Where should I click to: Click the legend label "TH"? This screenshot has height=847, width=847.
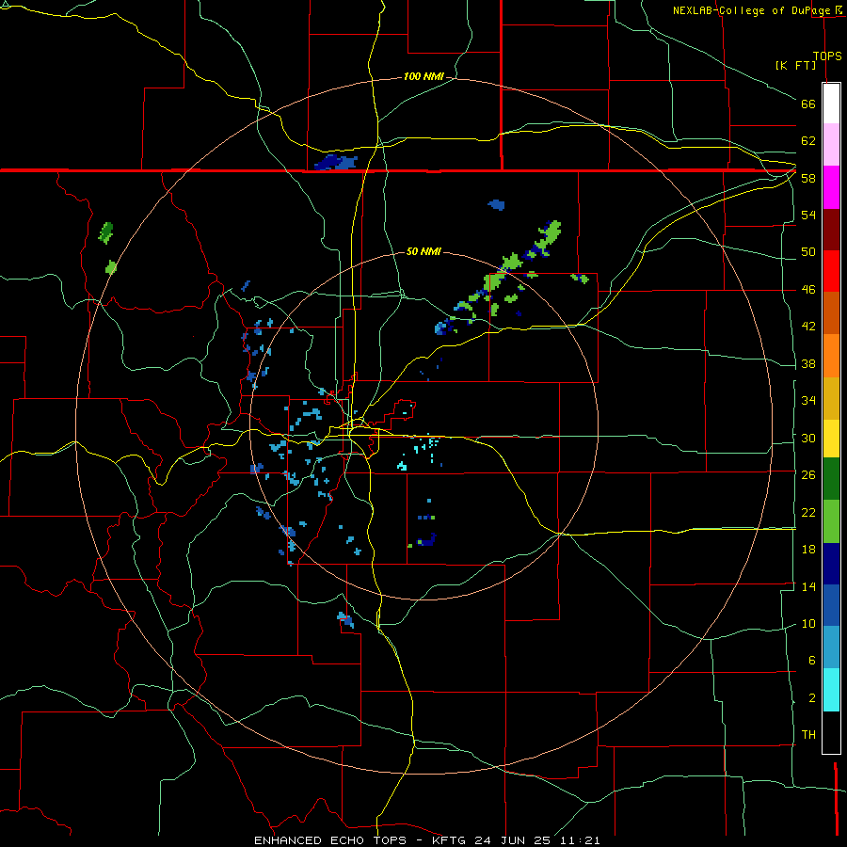pyautogui.click(x=808, y=735)
